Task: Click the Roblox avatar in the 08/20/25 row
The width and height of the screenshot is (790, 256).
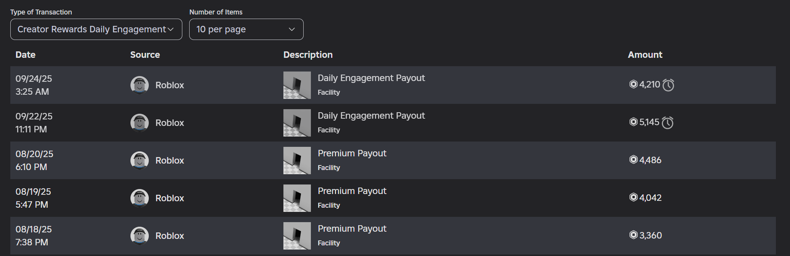Action: point(140,161)
